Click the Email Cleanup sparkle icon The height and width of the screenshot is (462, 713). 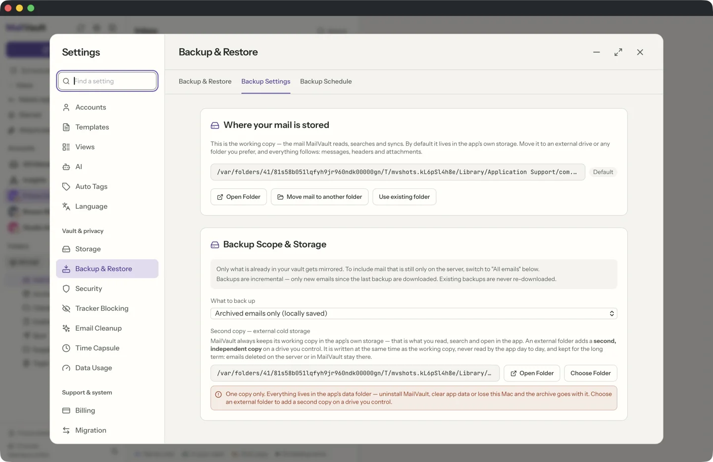tap(66, 328)
